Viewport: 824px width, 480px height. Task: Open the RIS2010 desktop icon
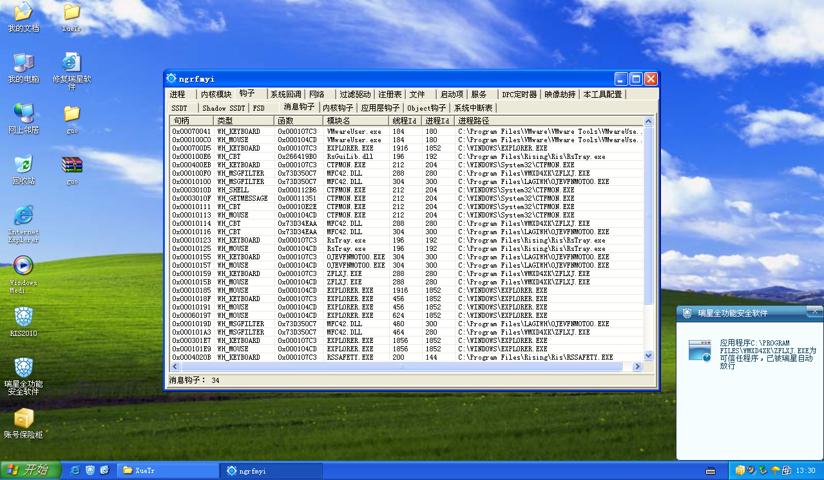pos(23,317)
